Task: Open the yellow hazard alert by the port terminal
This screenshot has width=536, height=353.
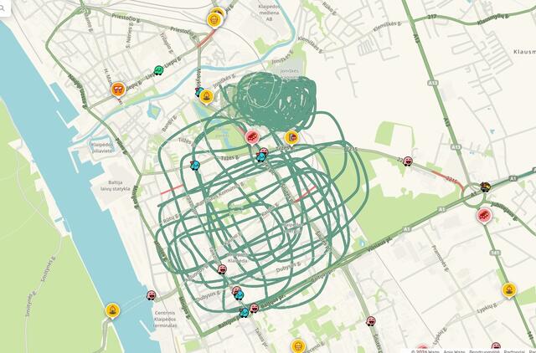Action: (112, 310)
